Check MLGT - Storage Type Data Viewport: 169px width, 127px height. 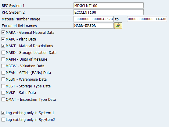(x=3, y=86)
